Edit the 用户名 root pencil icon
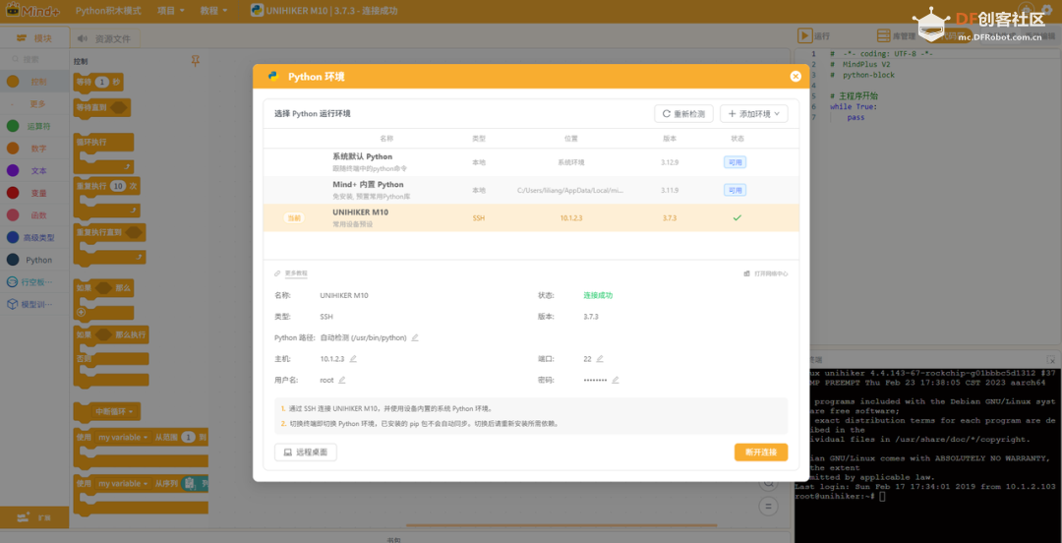Viewport: 1062px width, 543px height. click(x=342, y=381)
